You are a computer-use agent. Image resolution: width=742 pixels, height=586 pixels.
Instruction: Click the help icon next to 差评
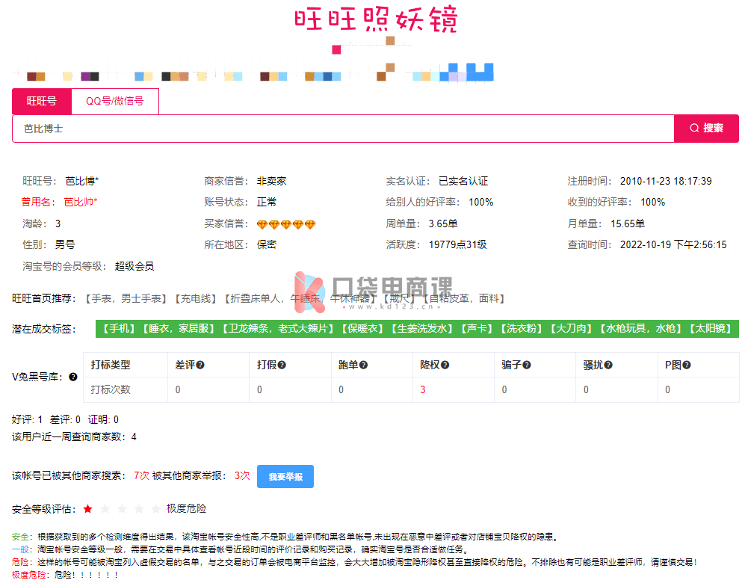200,365
